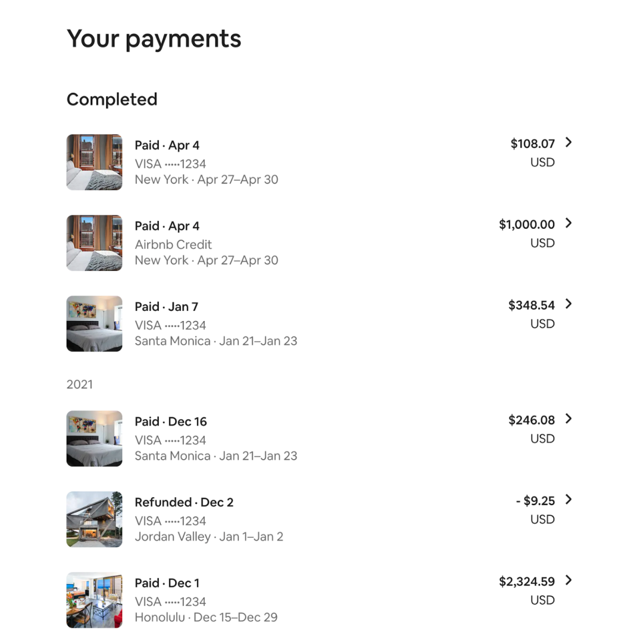The height and width of the screenshot is (642, 643).
Task: Select Santa Monica thumbnail for Jan 7 payment
Action: click(94, 323)
